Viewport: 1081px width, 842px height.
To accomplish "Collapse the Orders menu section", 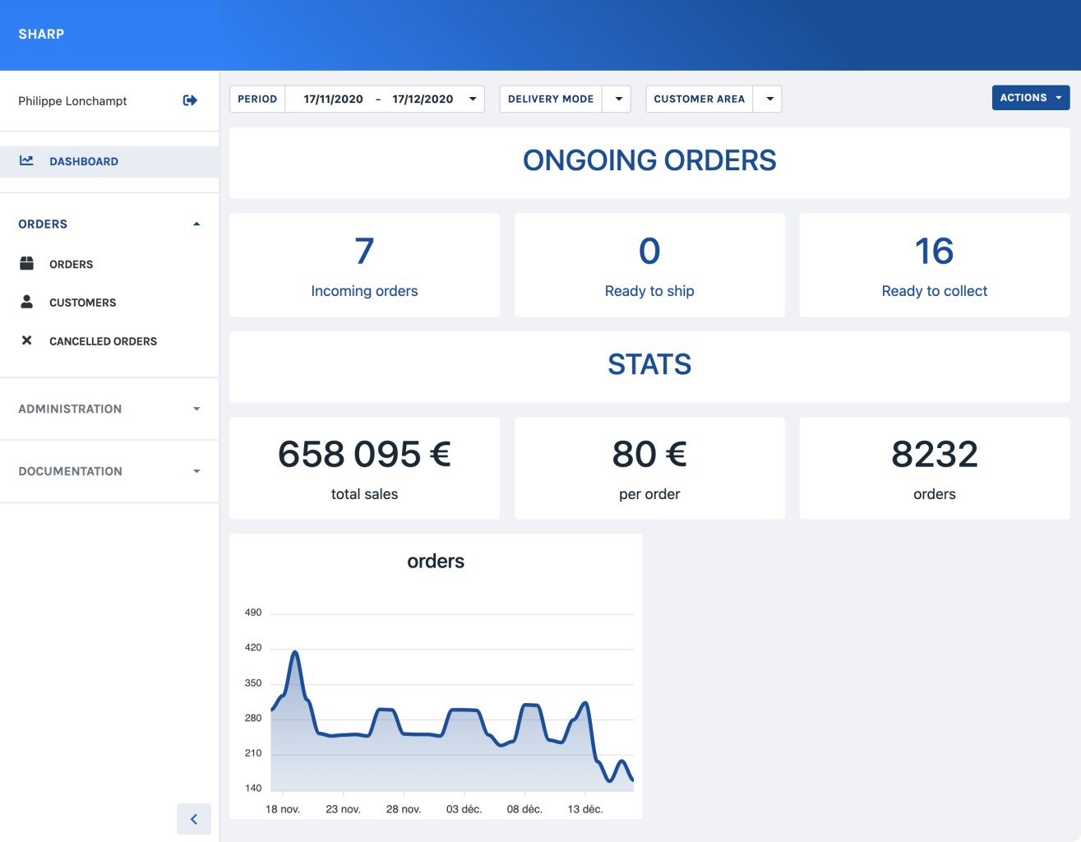I will pyautogui.click(x=196, y=224).
